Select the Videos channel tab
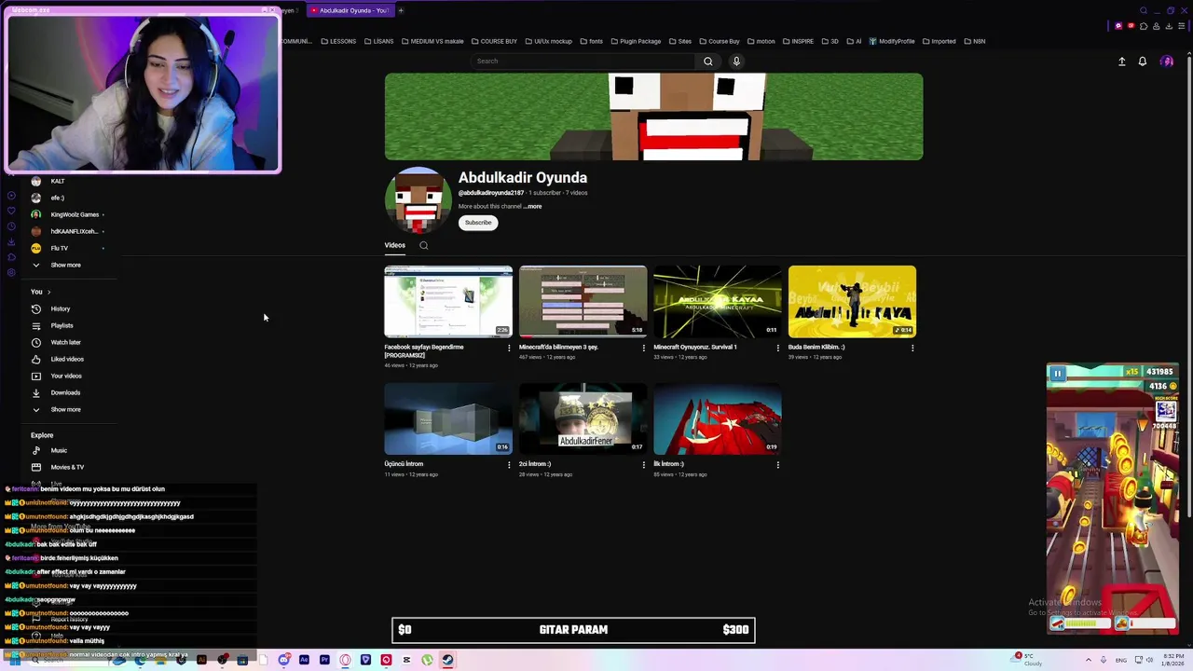Viewport: 1193px width, 671px height. click(x=394, y=245)
